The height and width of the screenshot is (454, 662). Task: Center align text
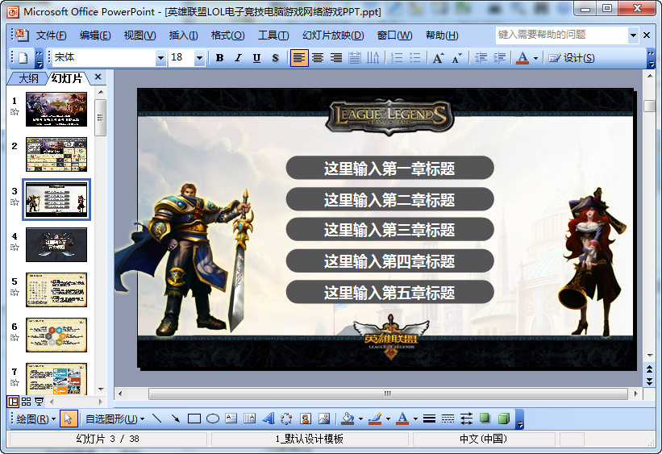[x=318, y=58]
